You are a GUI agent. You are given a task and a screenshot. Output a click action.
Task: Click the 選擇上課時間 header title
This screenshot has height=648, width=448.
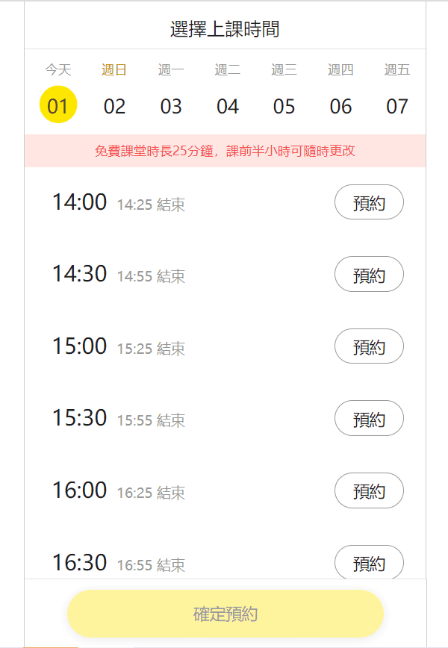(225, 30)
